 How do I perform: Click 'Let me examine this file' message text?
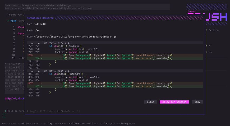tap(49, 8)
